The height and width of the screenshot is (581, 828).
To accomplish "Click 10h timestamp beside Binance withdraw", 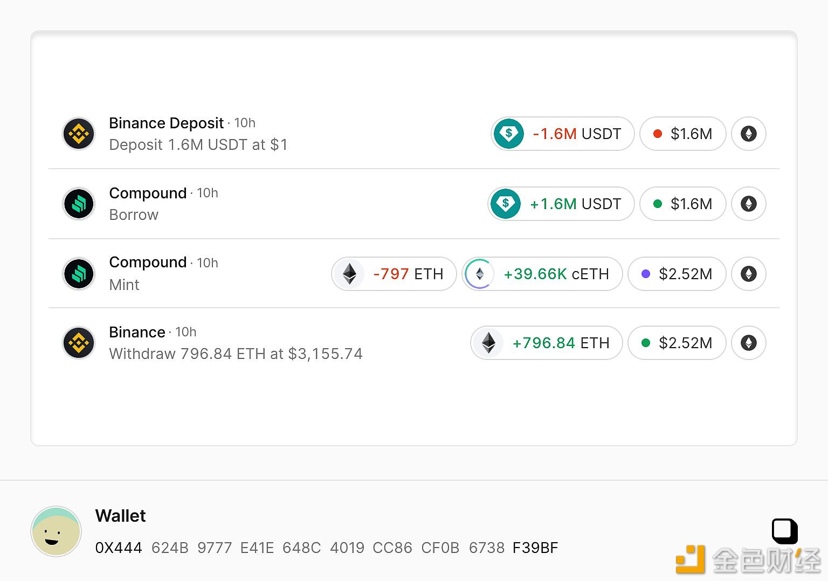I will point(186,332).
